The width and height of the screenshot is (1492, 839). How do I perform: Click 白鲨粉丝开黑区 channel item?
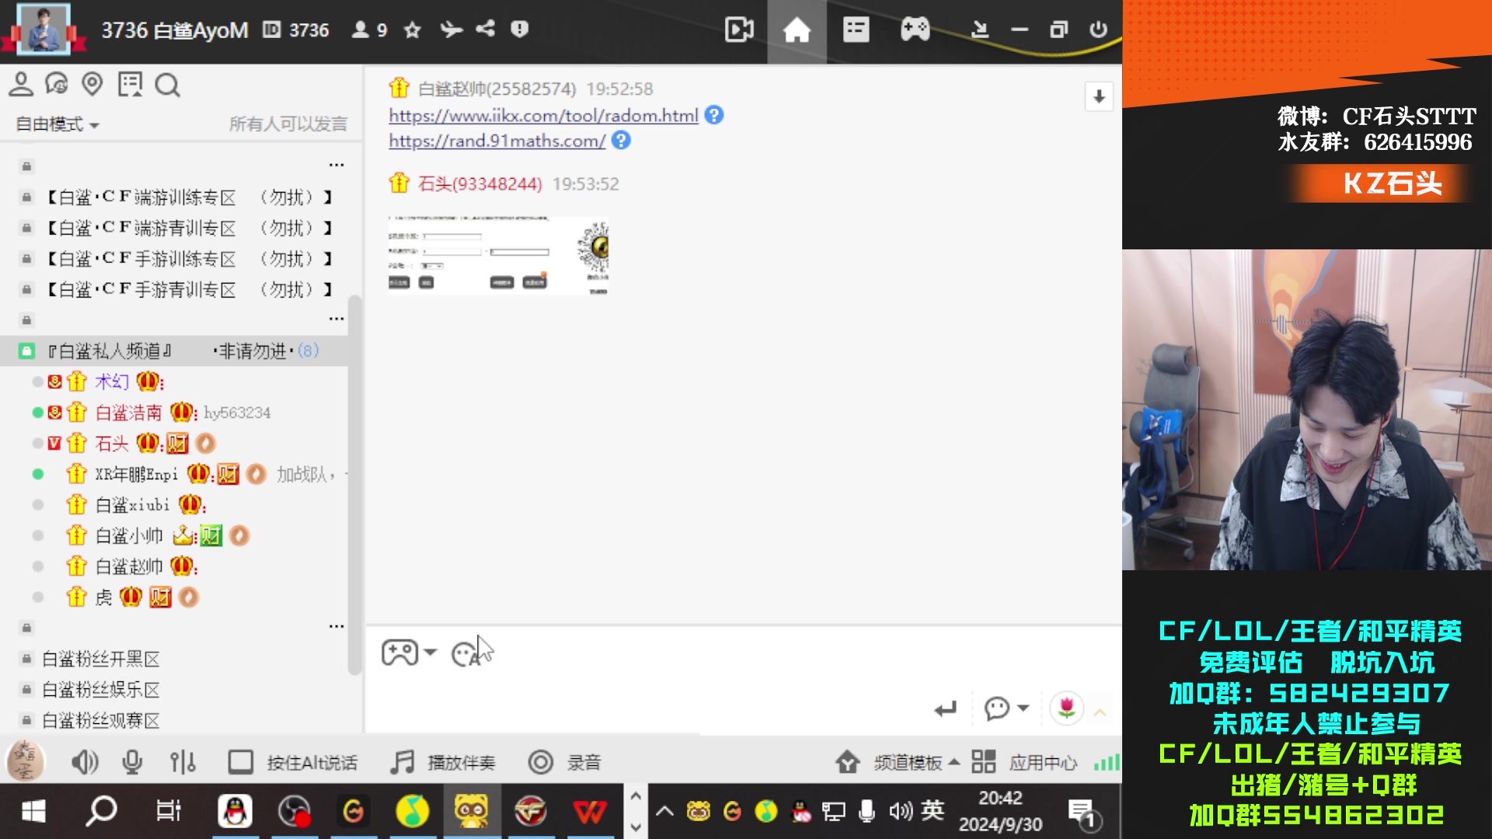(100, 659)
